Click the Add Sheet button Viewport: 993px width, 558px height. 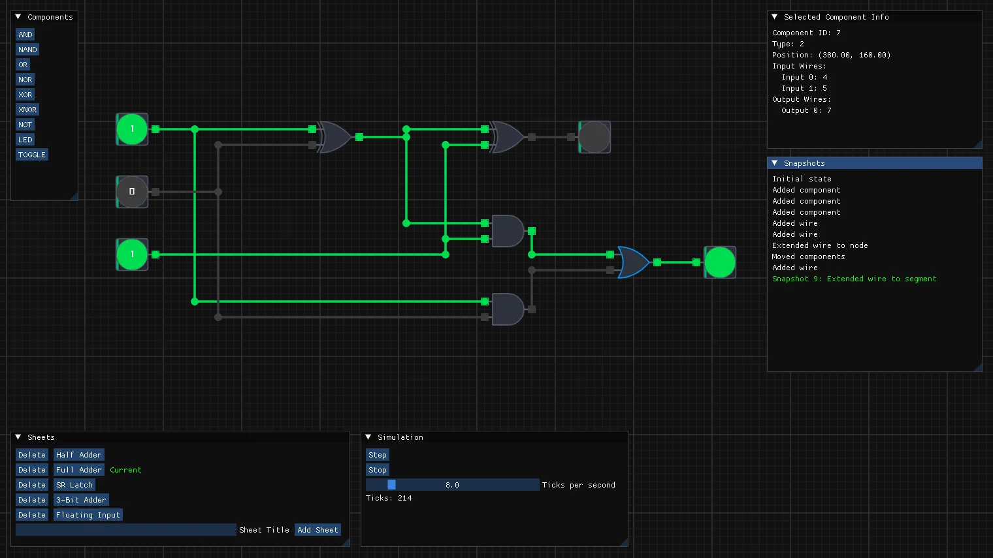coord(318,530)
